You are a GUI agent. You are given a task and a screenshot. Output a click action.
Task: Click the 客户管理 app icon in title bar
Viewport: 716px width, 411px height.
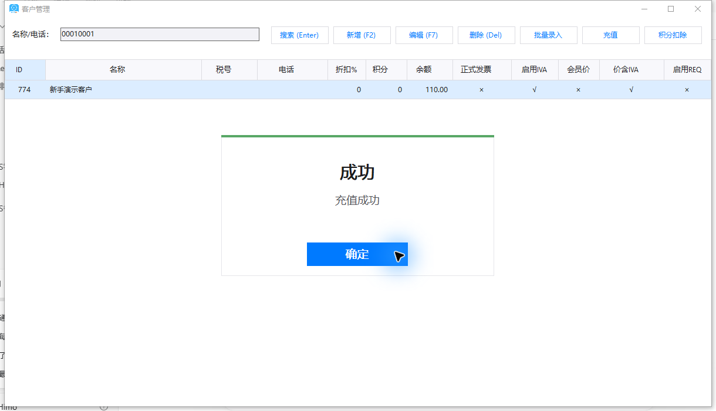coord(14,9)
